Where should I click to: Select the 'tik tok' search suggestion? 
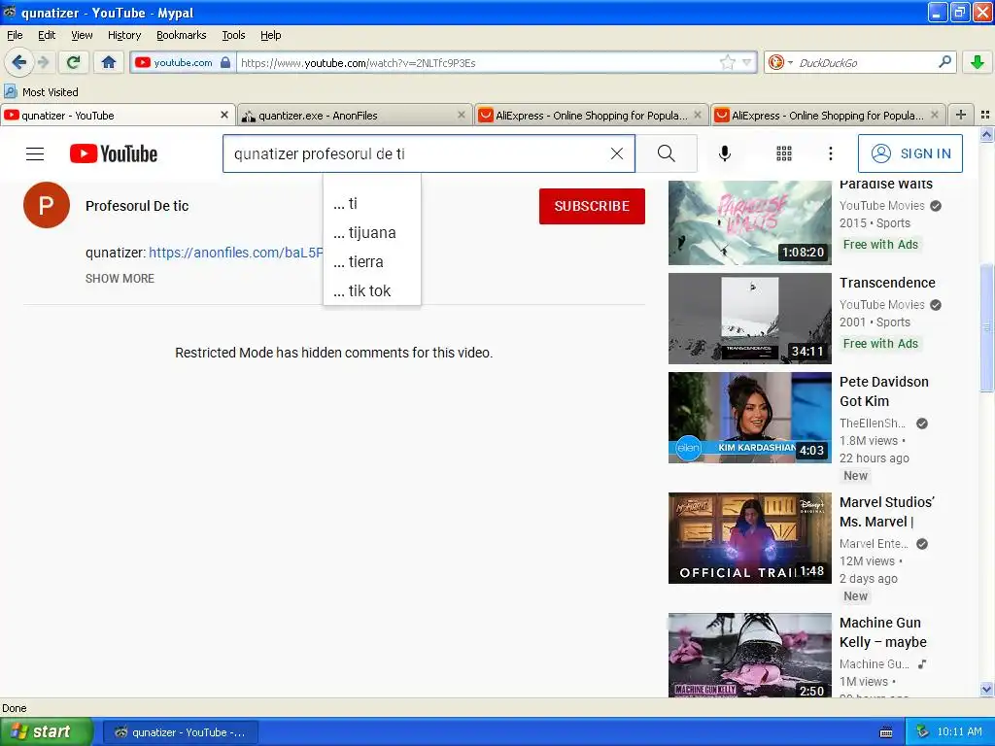point(372,291)
